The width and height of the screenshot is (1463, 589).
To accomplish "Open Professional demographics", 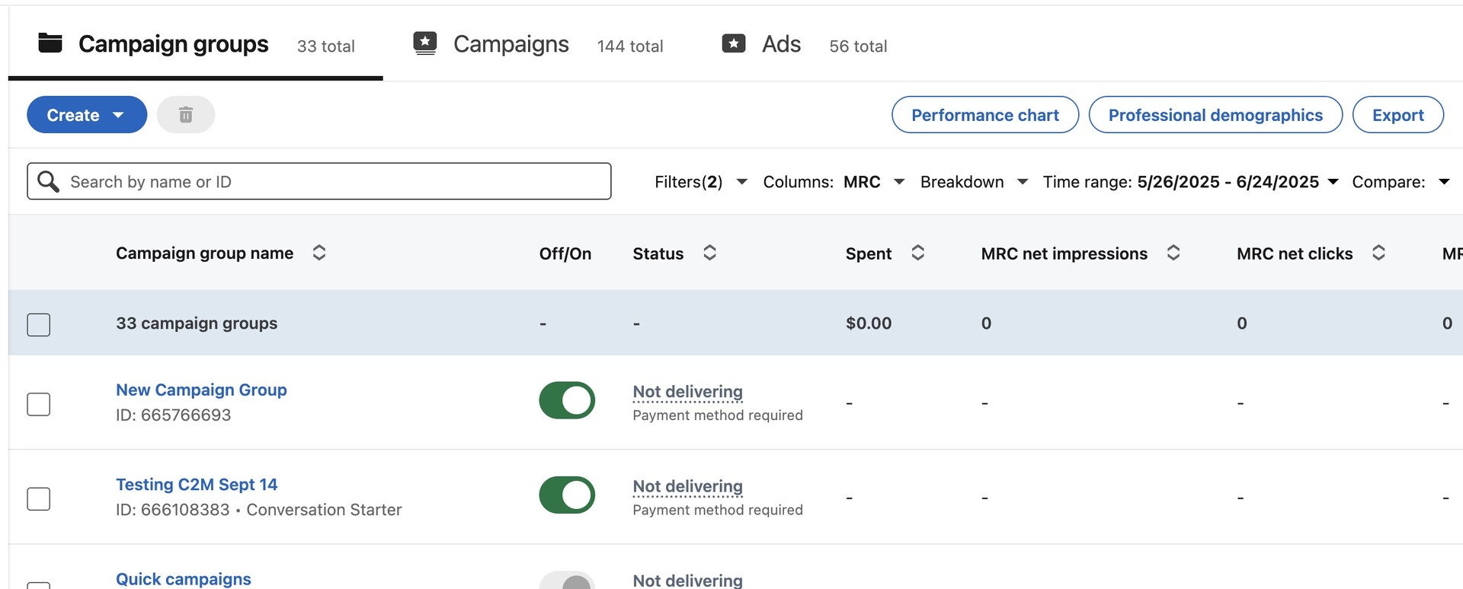I will (x=1215, y=115).
